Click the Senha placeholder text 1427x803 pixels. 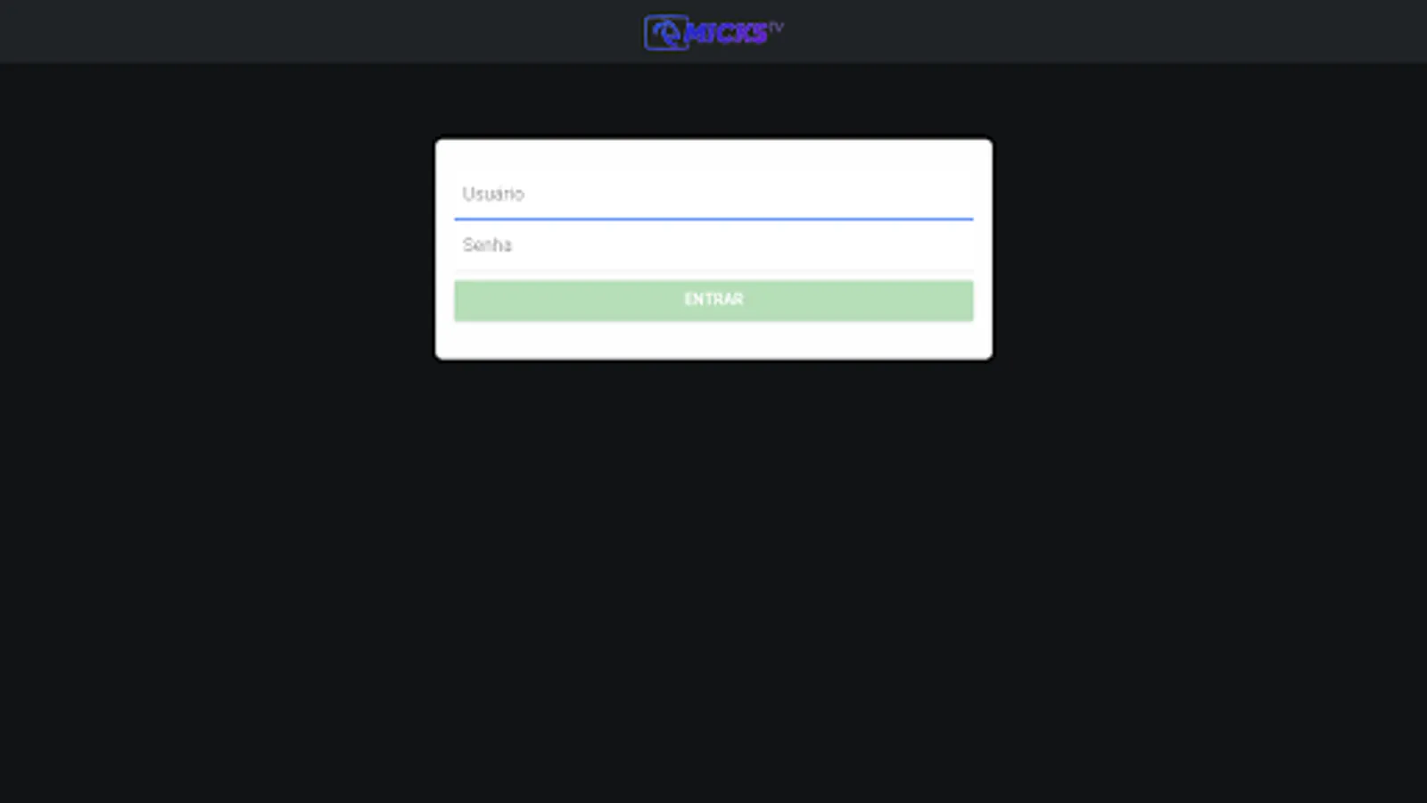[x=487, y=244]
